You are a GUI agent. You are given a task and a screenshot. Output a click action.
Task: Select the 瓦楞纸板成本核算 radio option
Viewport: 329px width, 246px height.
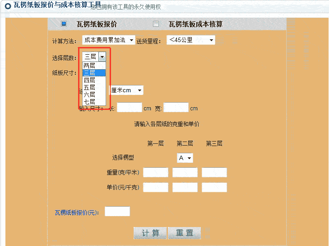pyautogui.click(x=156, y=24)
